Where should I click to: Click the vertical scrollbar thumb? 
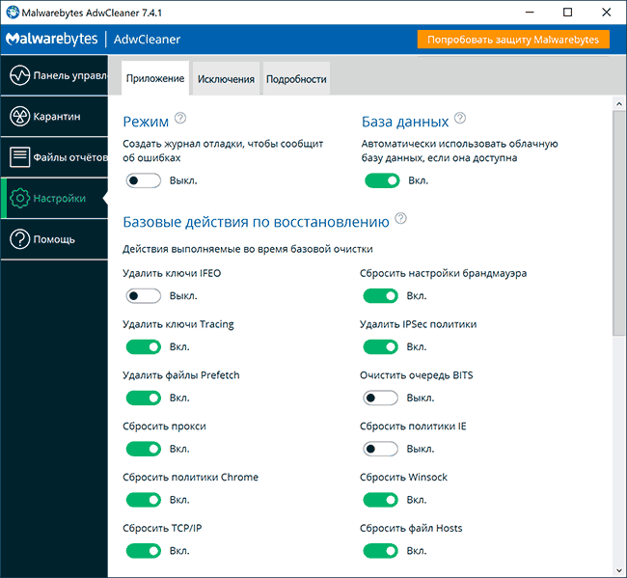pyautogui.click(x=619, y=223)
